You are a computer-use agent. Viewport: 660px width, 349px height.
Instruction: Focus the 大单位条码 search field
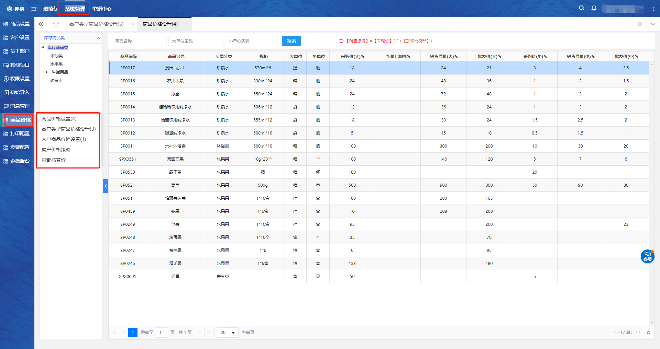196,41
